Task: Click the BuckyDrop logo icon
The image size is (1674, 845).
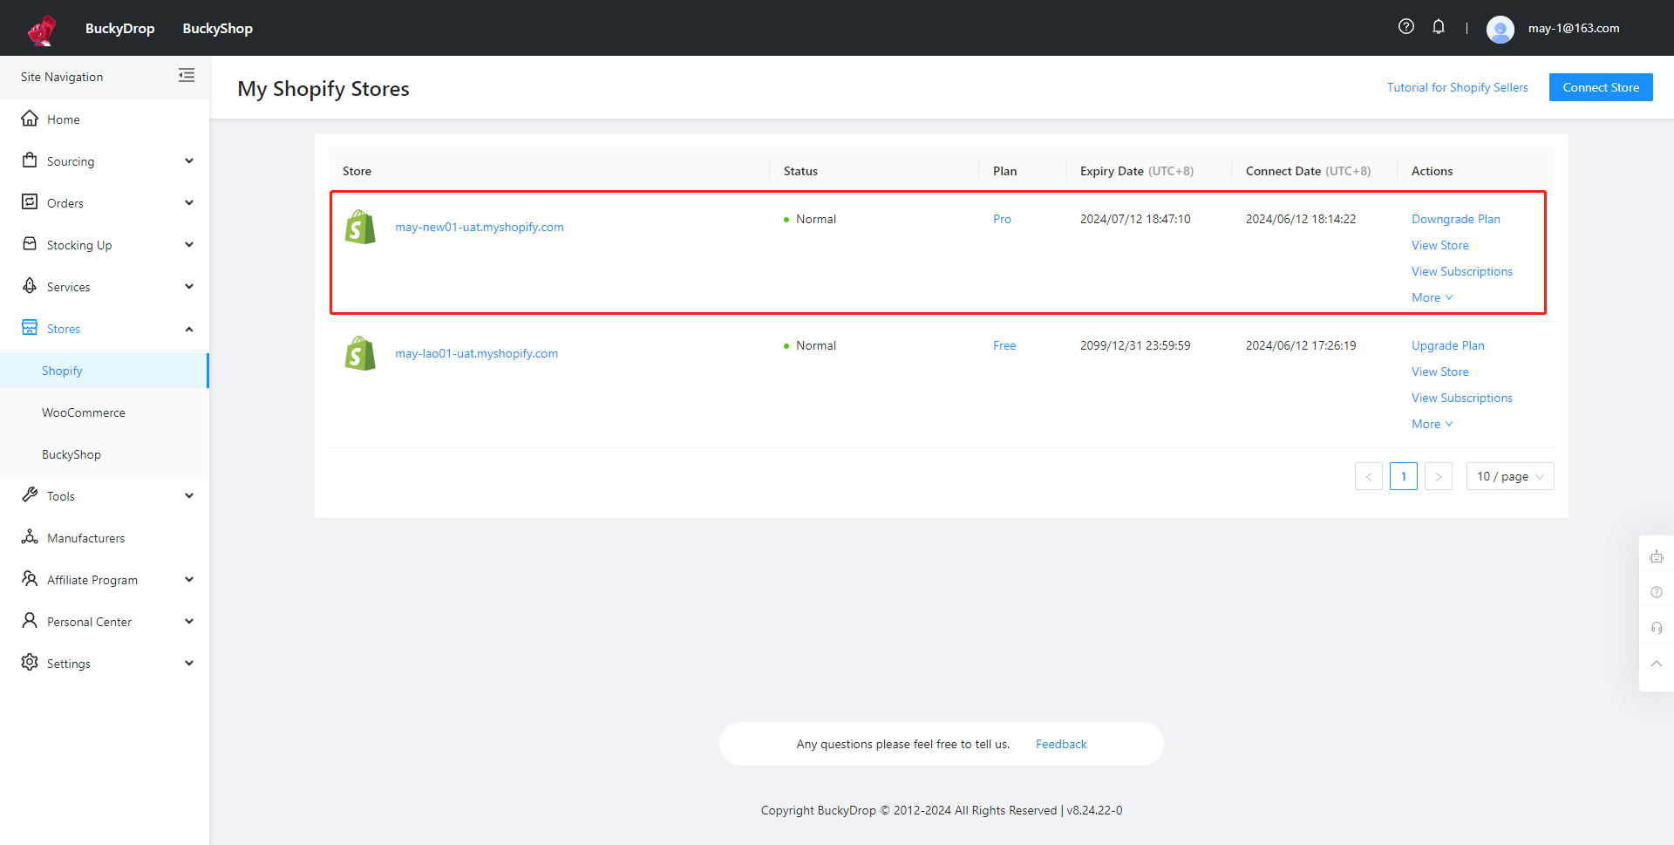Action: click(42, 30)
